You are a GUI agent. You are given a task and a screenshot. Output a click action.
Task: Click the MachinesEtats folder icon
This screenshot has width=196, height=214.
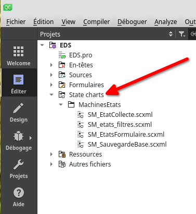[x=71, y=105]
